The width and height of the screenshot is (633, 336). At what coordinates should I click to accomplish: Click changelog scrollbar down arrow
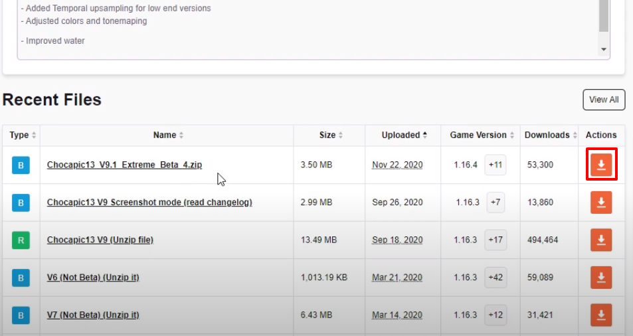pos(604,49)
